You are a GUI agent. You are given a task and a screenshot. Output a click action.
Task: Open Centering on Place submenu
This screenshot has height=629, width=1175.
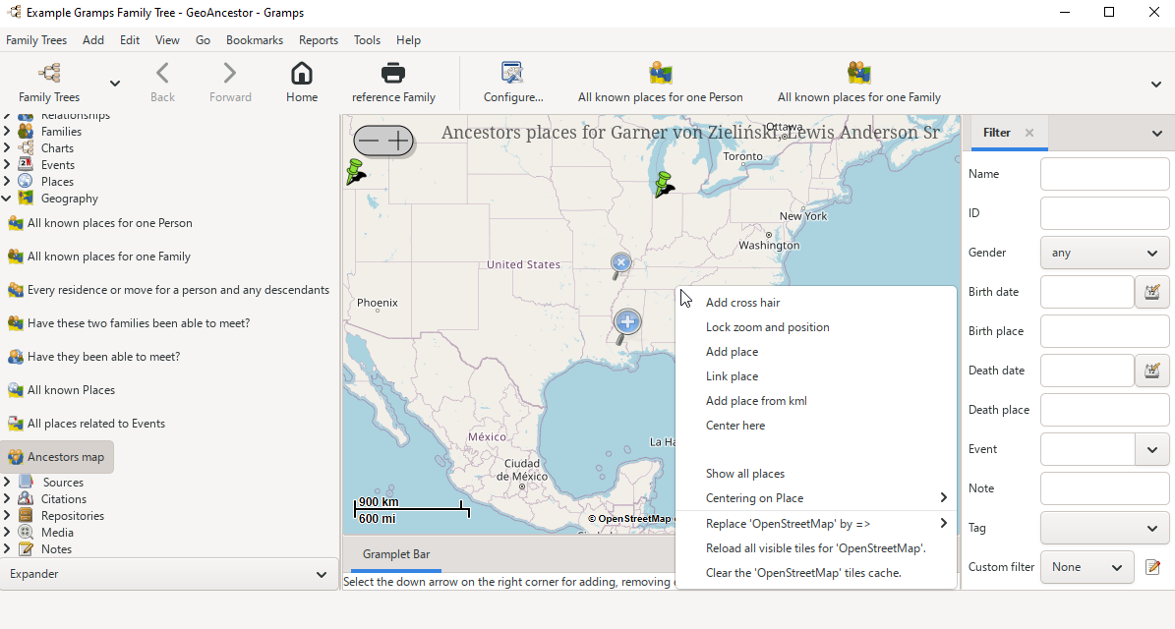817,498
